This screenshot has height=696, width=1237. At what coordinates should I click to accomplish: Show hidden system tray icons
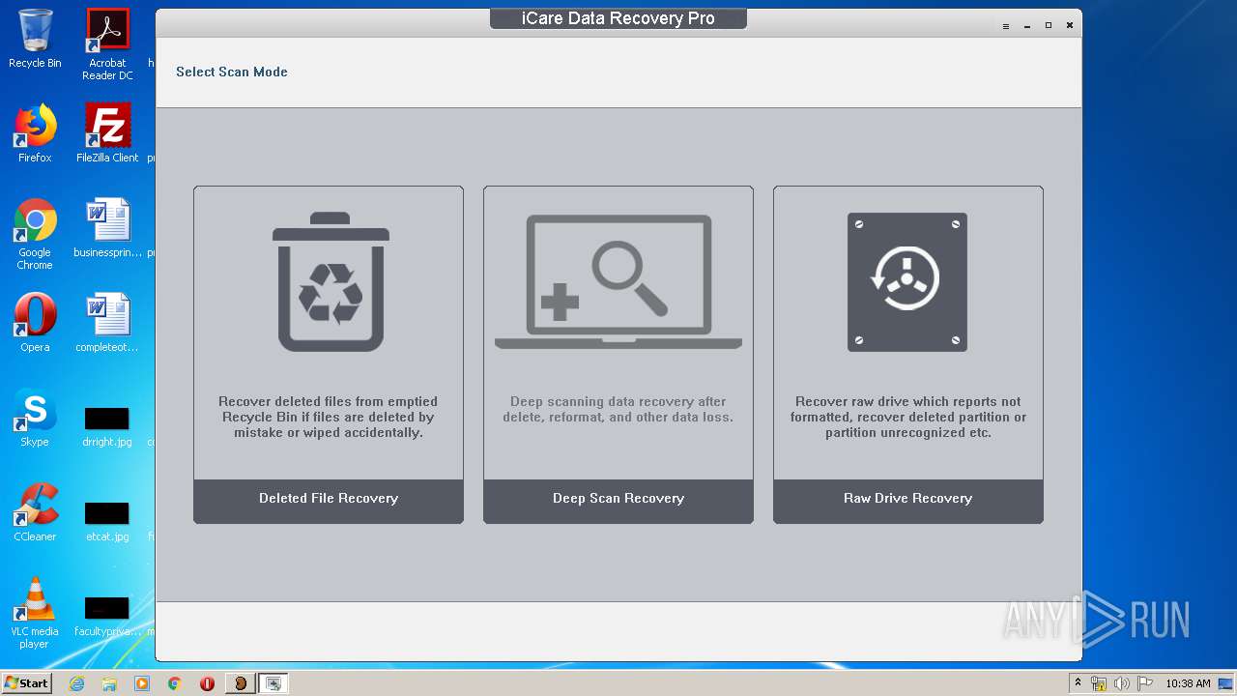(x=1079, y=683)
